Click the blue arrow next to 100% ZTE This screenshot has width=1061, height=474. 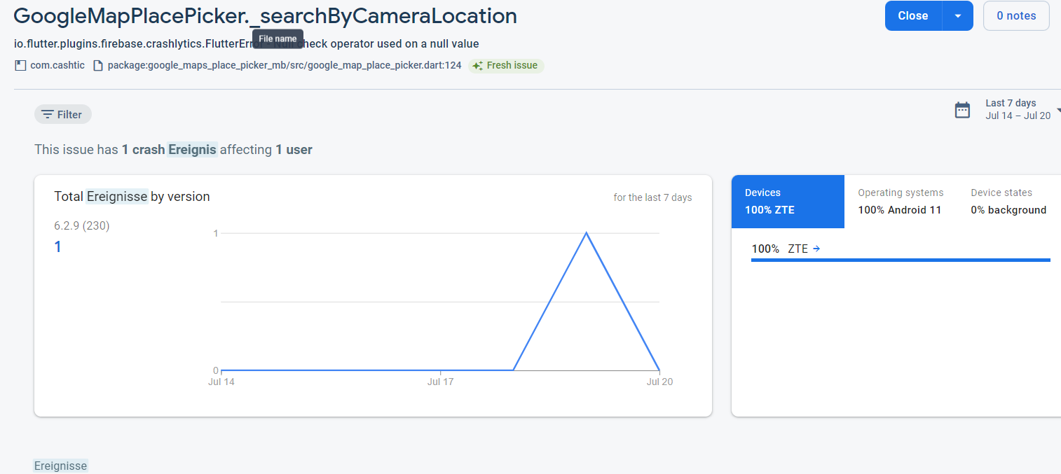818,249
